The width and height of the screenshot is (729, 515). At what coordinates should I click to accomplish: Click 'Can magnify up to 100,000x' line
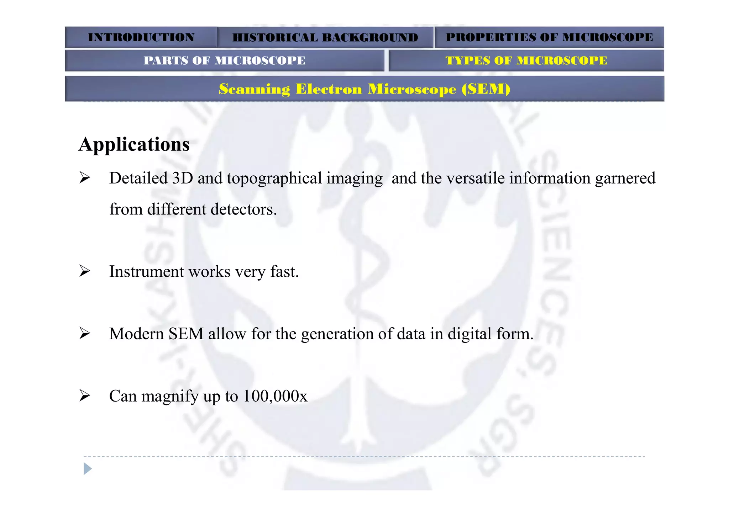point(208,396)
